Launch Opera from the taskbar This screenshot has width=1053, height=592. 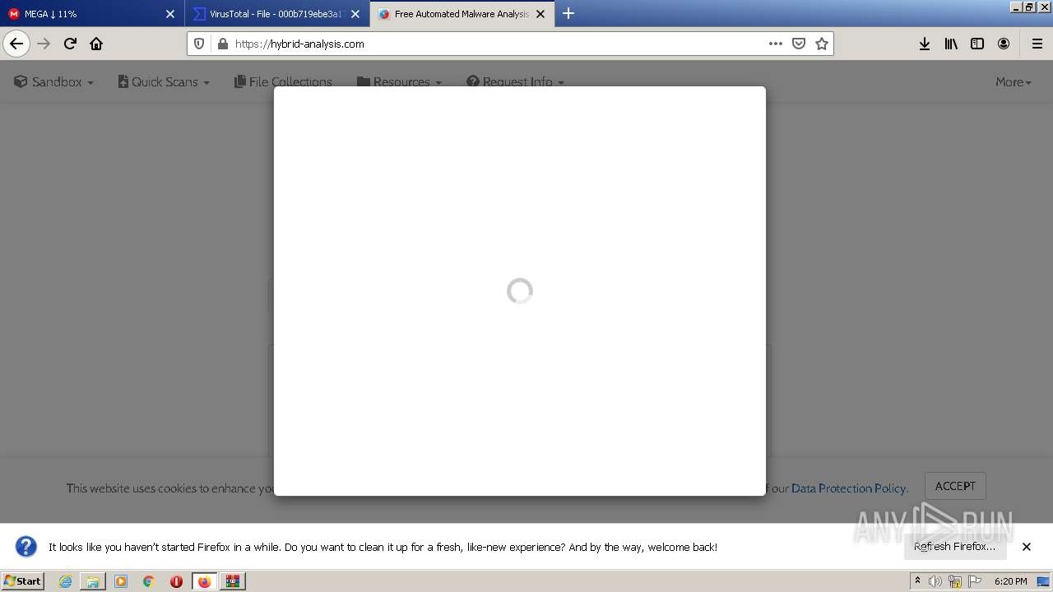click(176, 581)
